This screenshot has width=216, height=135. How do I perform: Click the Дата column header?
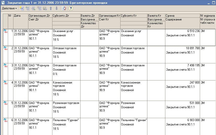pos(21,16)
